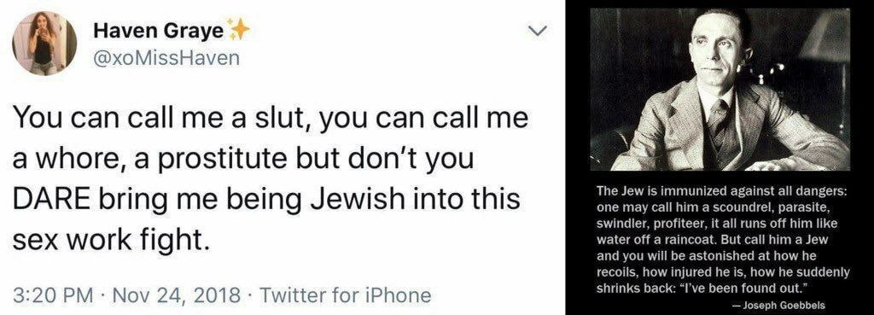The image size is (874, 315).
Task: Click the third tweet line starting with DARE
Action: coord(266,200)
